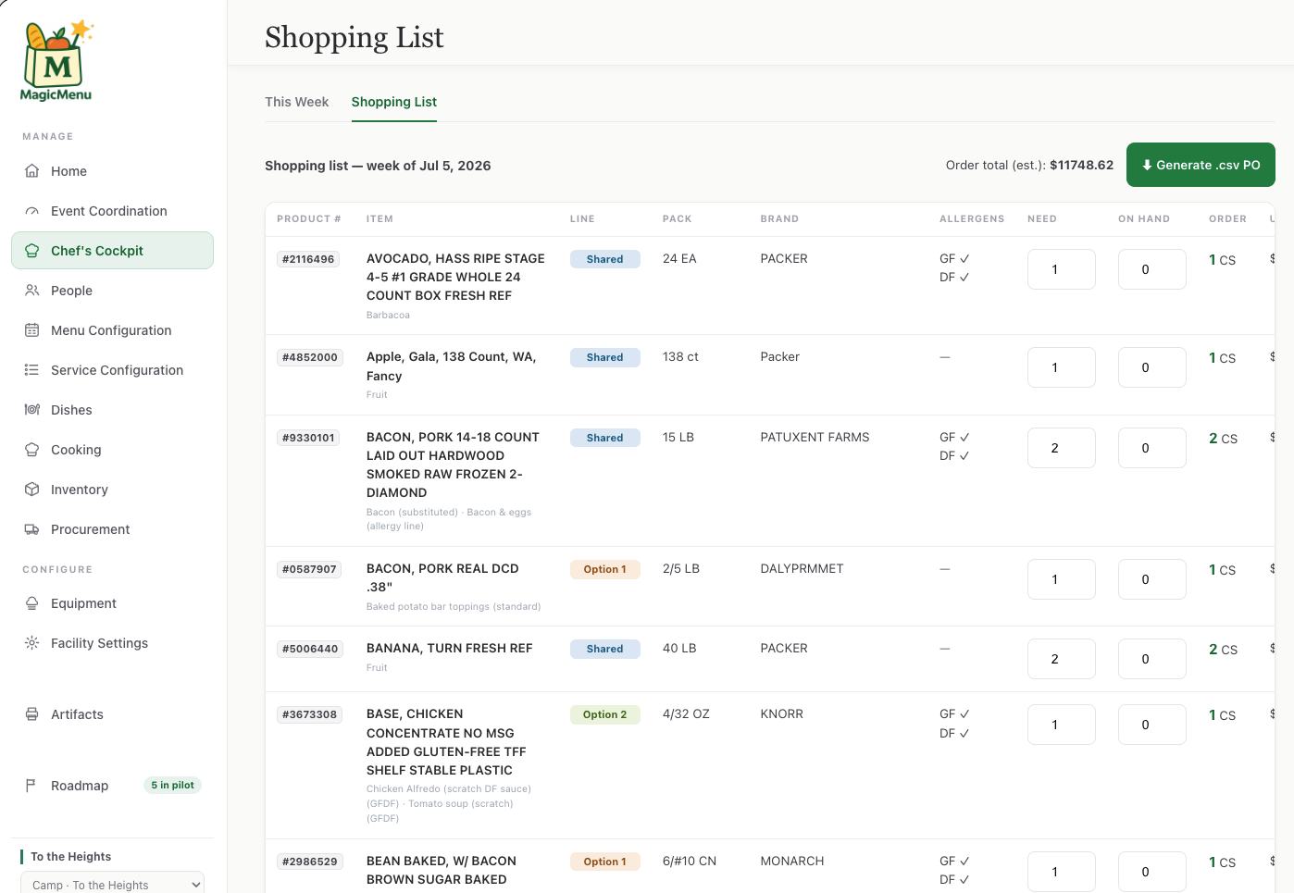Go to Procurement section
Viewport: 1294px width, 893px height.
pyautogui.click(x=112, y=529)
